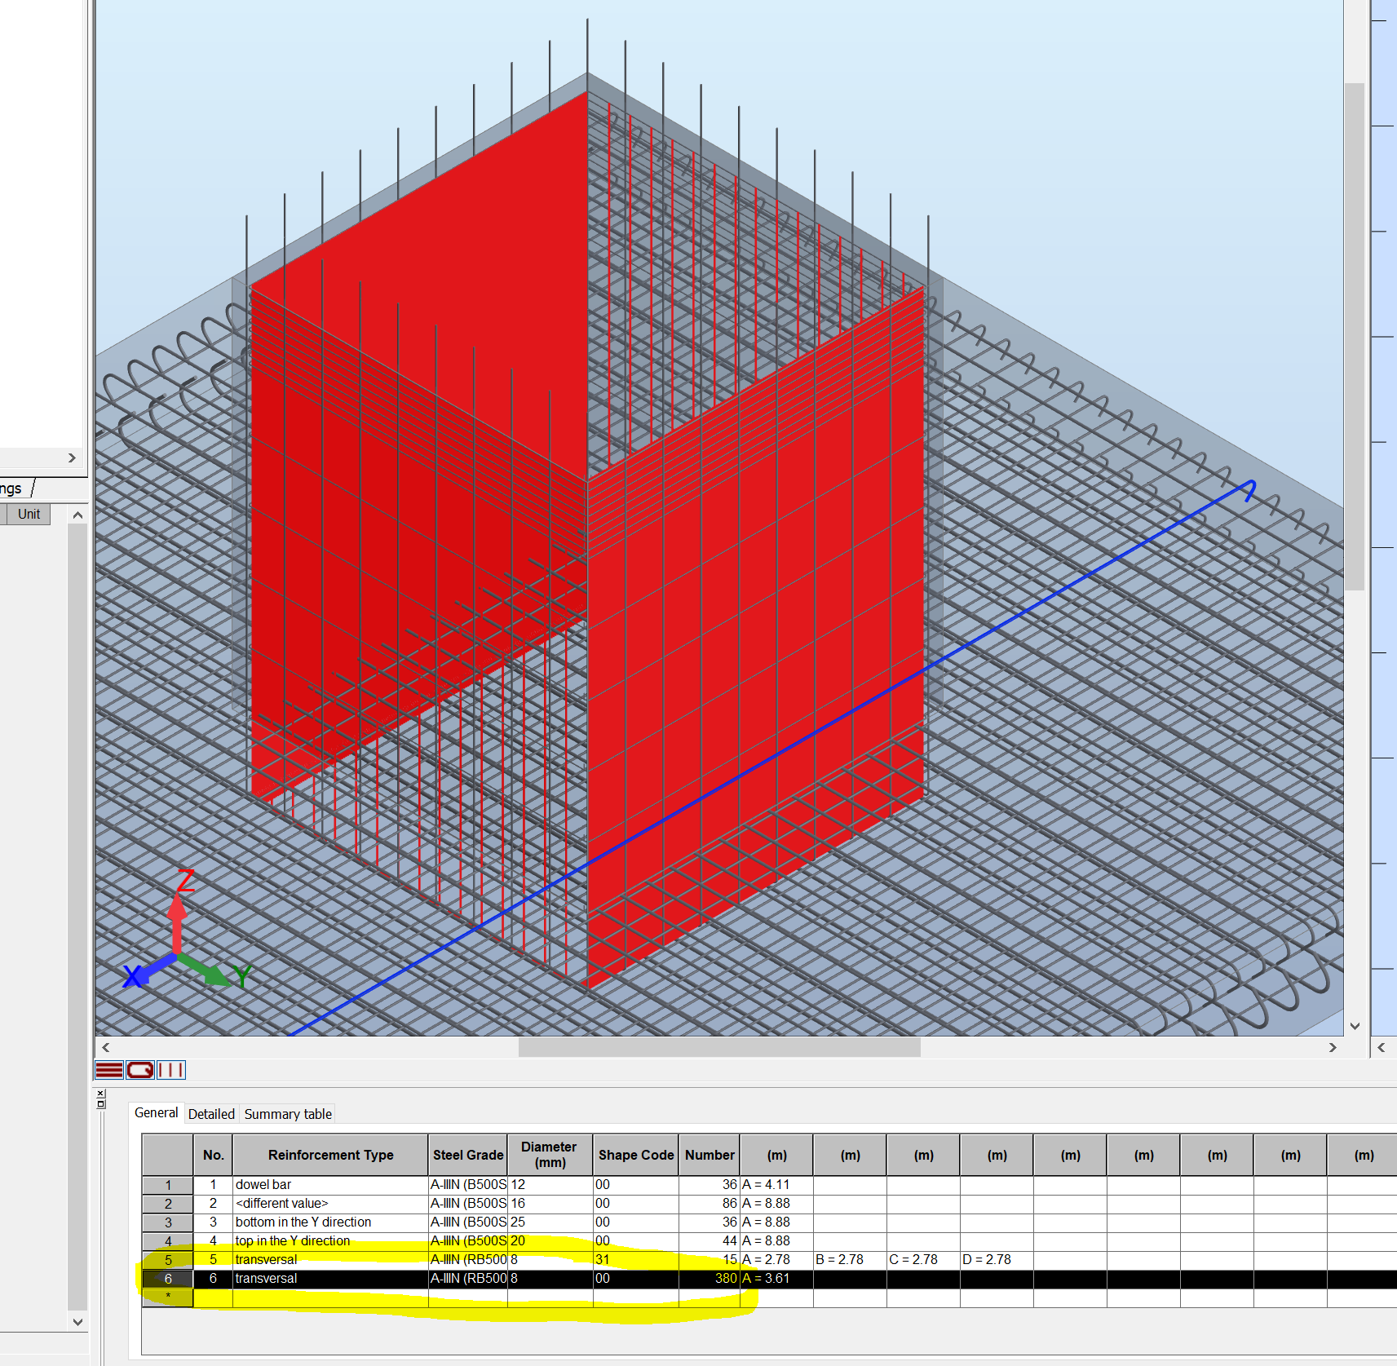Image resolution: width=1397 pixels, height=1366 pixels.
Task: Click the 'A = 2.78' cell
Action: click(x=776, y=1260)
